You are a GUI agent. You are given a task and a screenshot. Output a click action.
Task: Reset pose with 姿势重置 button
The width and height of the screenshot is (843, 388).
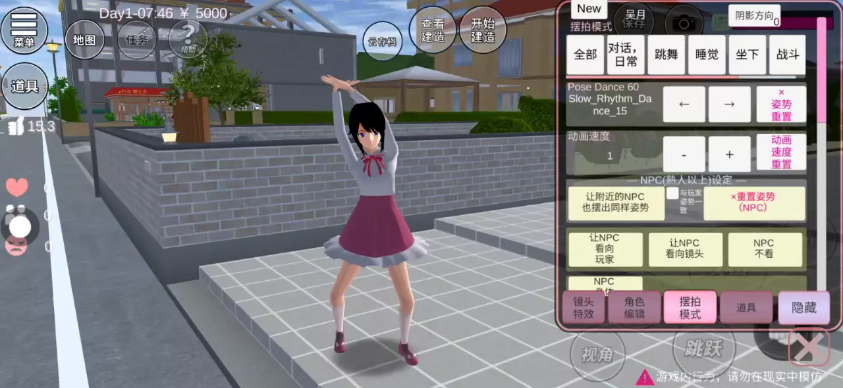(781, 104)
